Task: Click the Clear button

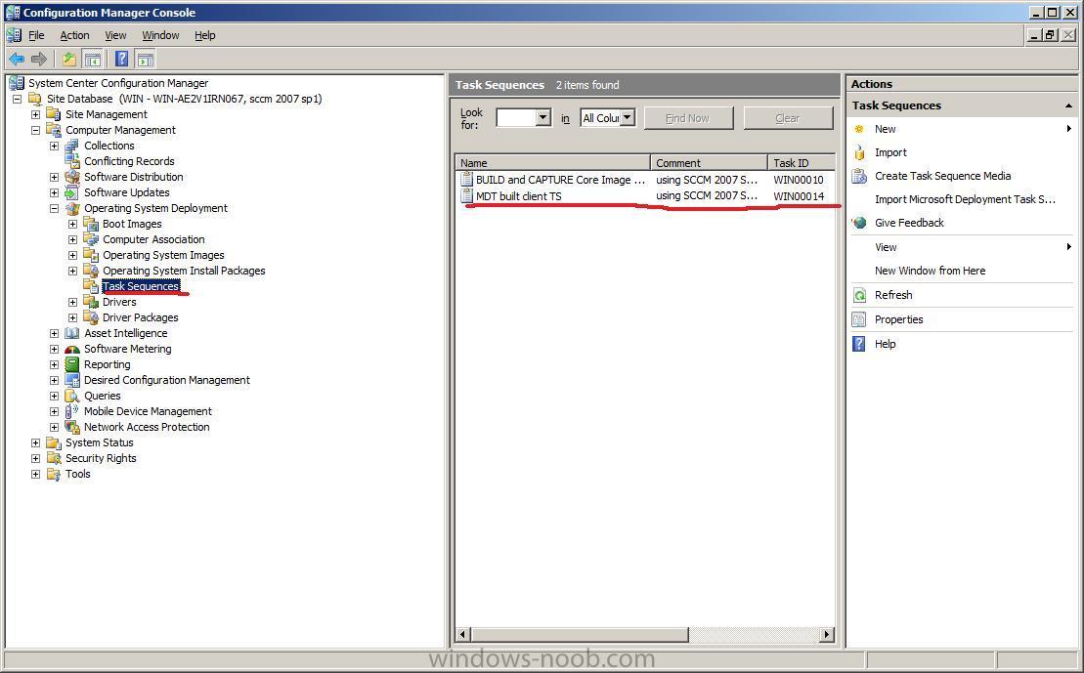Action: click(788, 118)
